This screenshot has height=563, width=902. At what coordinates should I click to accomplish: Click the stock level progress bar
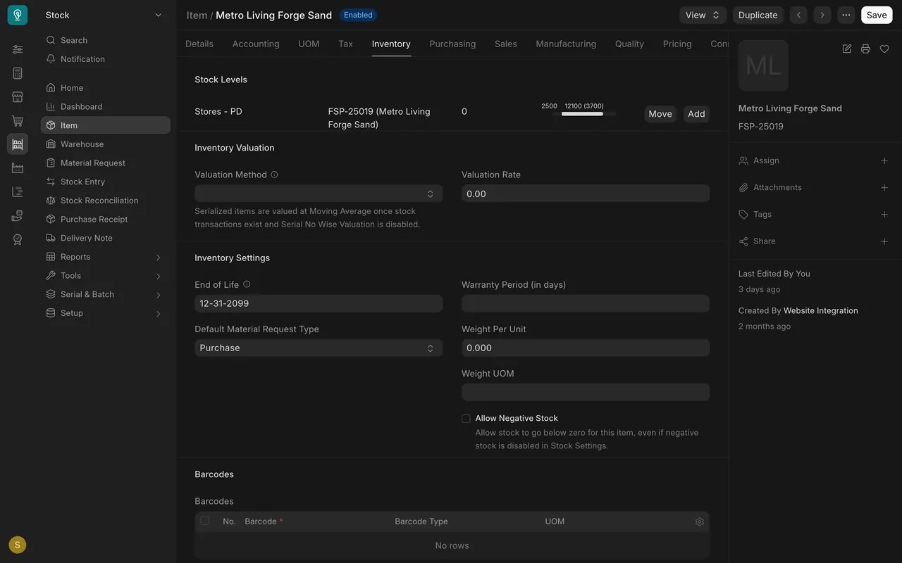[584, 113]
